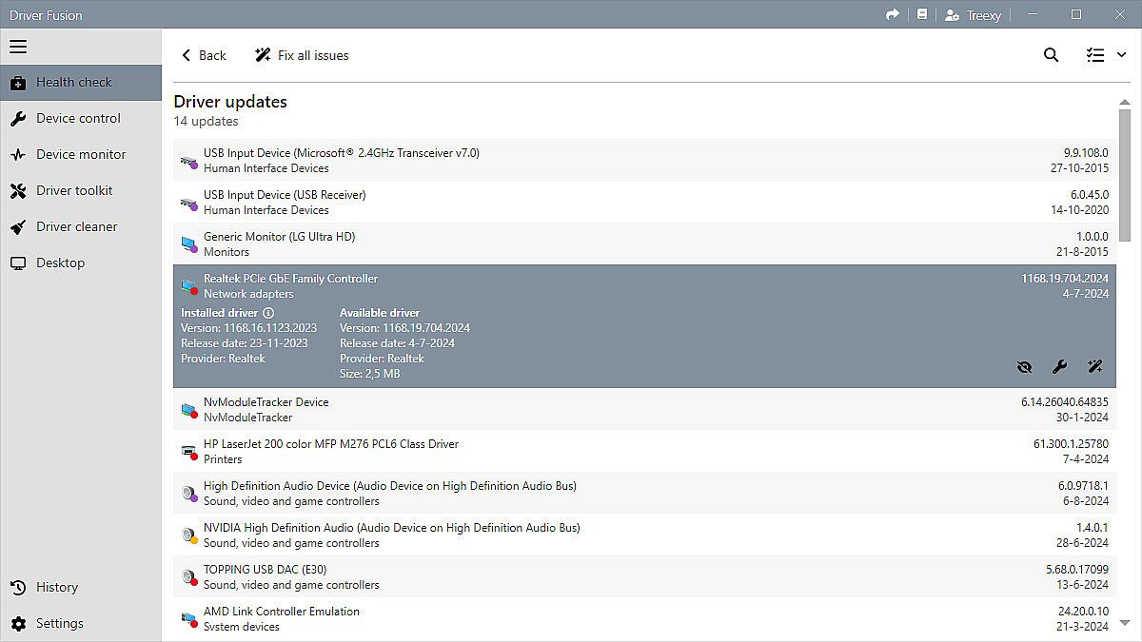The image size is (1142, 642).
Task: Click available driver Size: 2,5 MB text
Action: [x=370, y=374]
